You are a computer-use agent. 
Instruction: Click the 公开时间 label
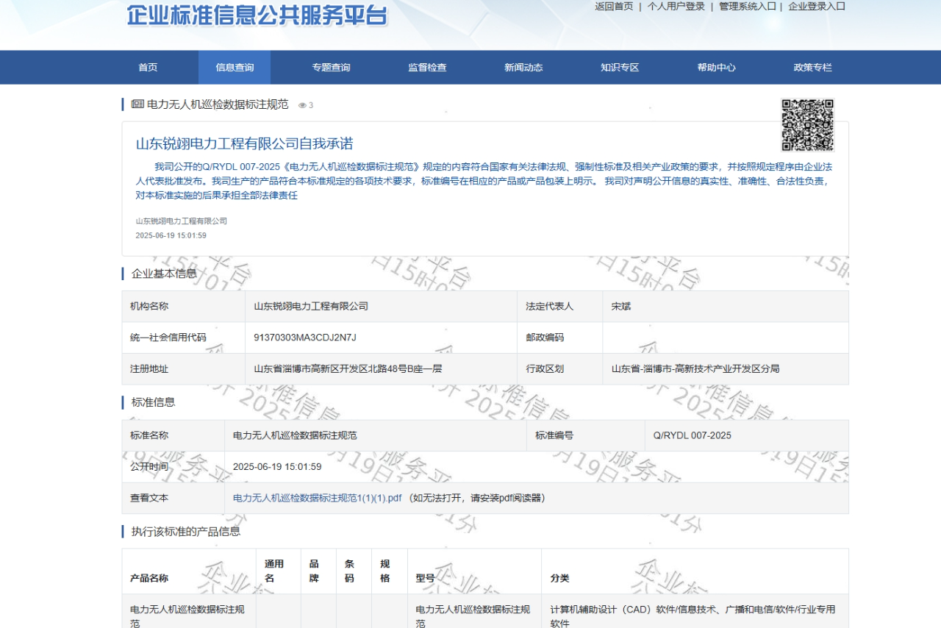pos(149,466)
